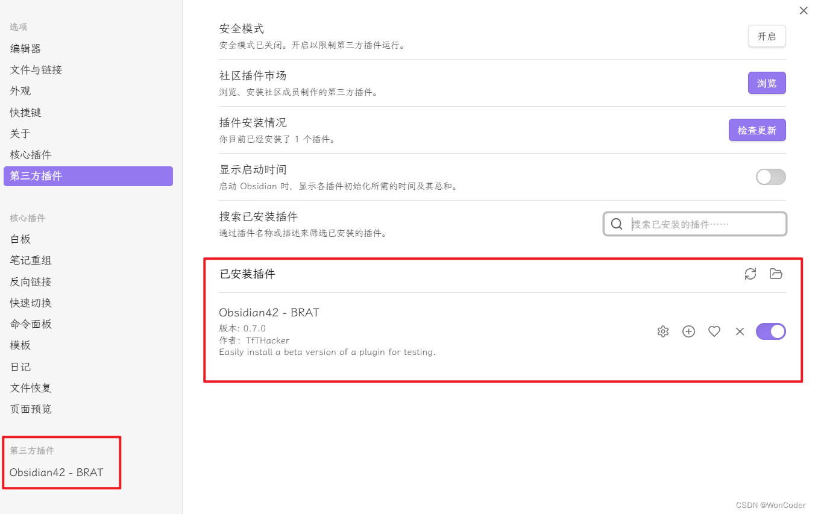Click the 你目前已经安装了 1 个插件 text
815x514 pixels.
click(x=277, y=139)
